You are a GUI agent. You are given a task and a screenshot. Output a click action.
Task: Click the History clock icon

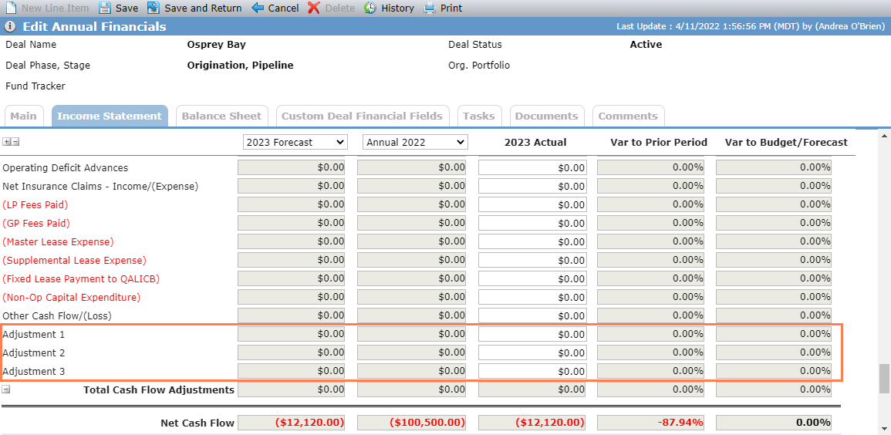click(x=370, y=8)
